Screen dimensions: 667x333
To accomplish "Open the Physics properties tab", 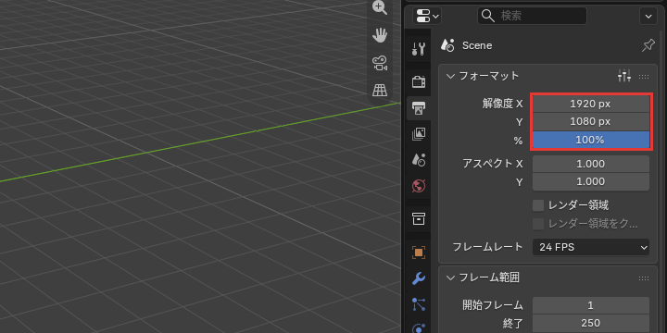I will (x=419, y=327).
